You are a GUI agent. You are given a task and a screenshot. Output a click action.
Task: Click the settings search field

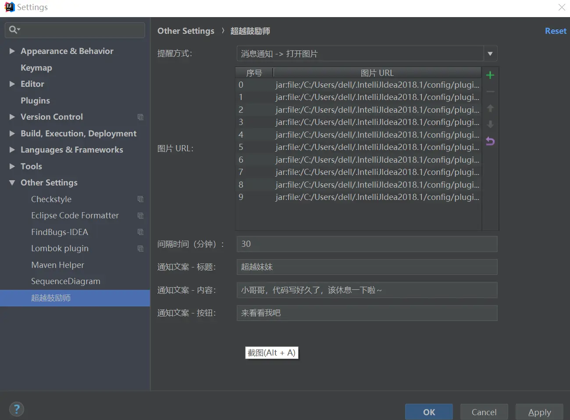75,30
